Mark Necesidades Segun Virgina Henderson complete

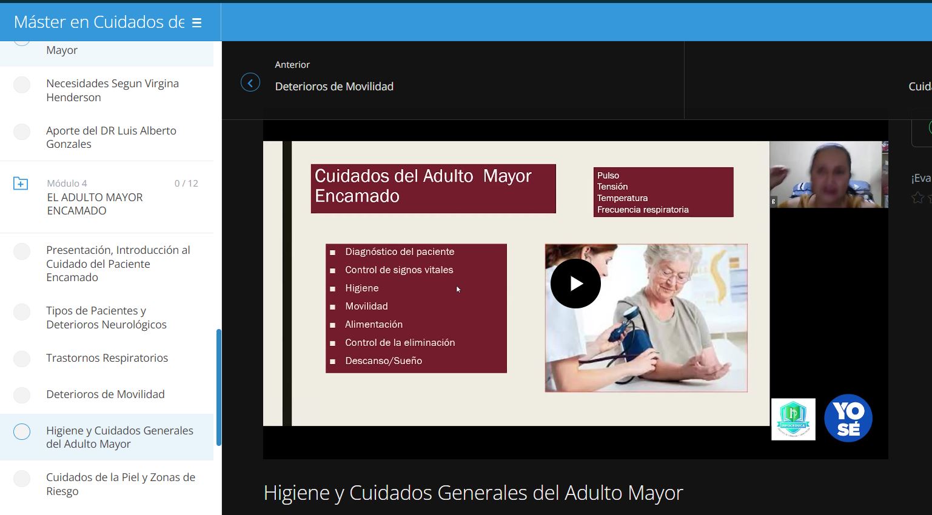click(22, 85)
